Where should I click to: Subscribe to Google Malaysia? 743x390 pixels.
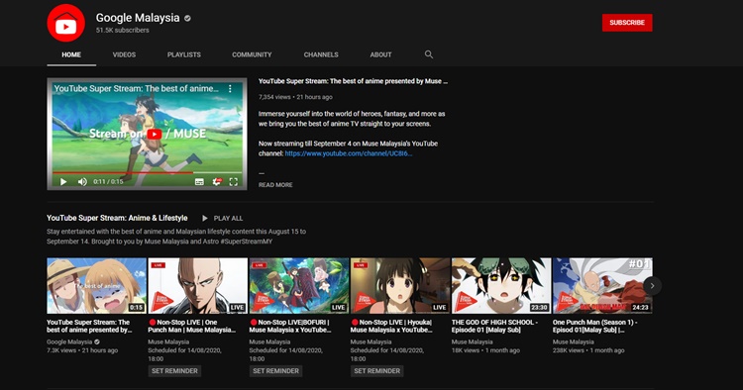tap(627, 23)
